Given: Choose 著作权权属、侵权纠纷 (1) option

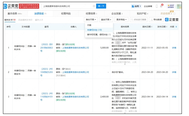Looking at the screenshot, I should (x=99, y=35).
